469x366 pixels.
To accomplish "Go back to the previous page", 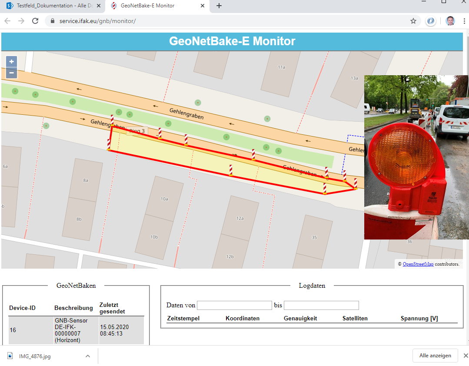I will pos(7,21).
